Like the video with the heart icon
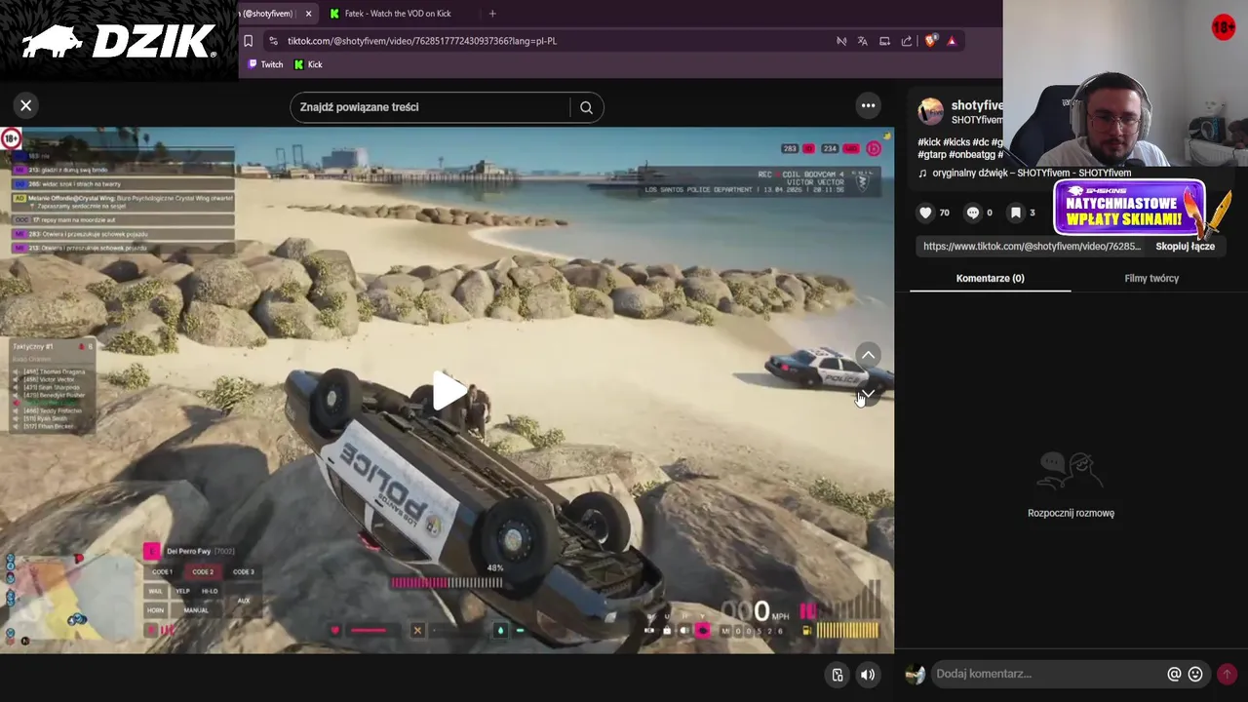The image size is (1248, 702). tap(926, 213)
